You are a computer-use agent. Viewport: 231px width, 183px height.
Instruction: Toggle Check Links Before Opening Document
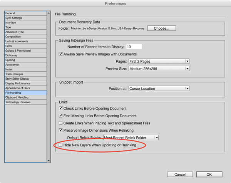[60, 108]
